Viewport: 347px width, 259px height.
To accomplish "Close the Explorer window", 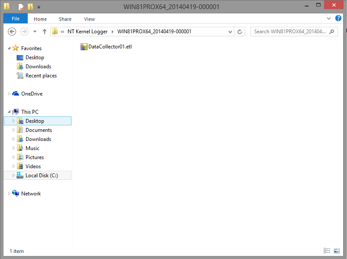I will [334, 5].
